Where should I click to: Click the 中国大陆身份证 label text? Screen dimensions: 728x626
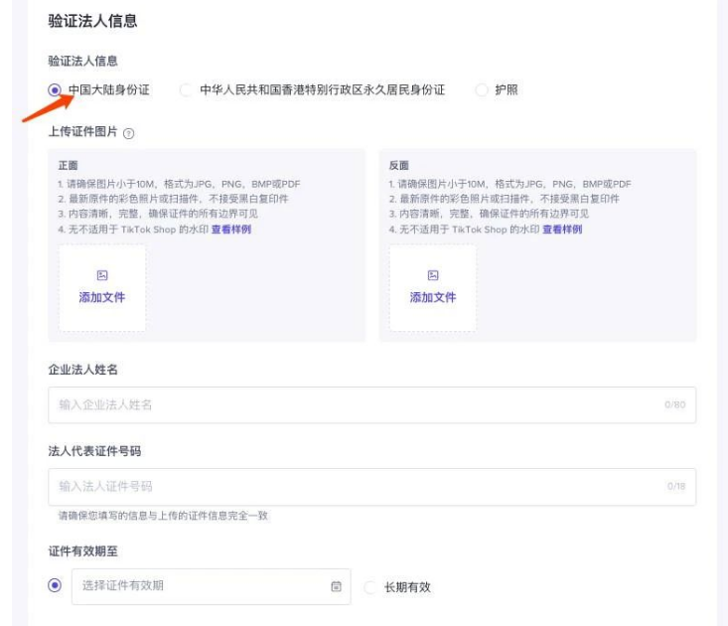coord(109,90)
